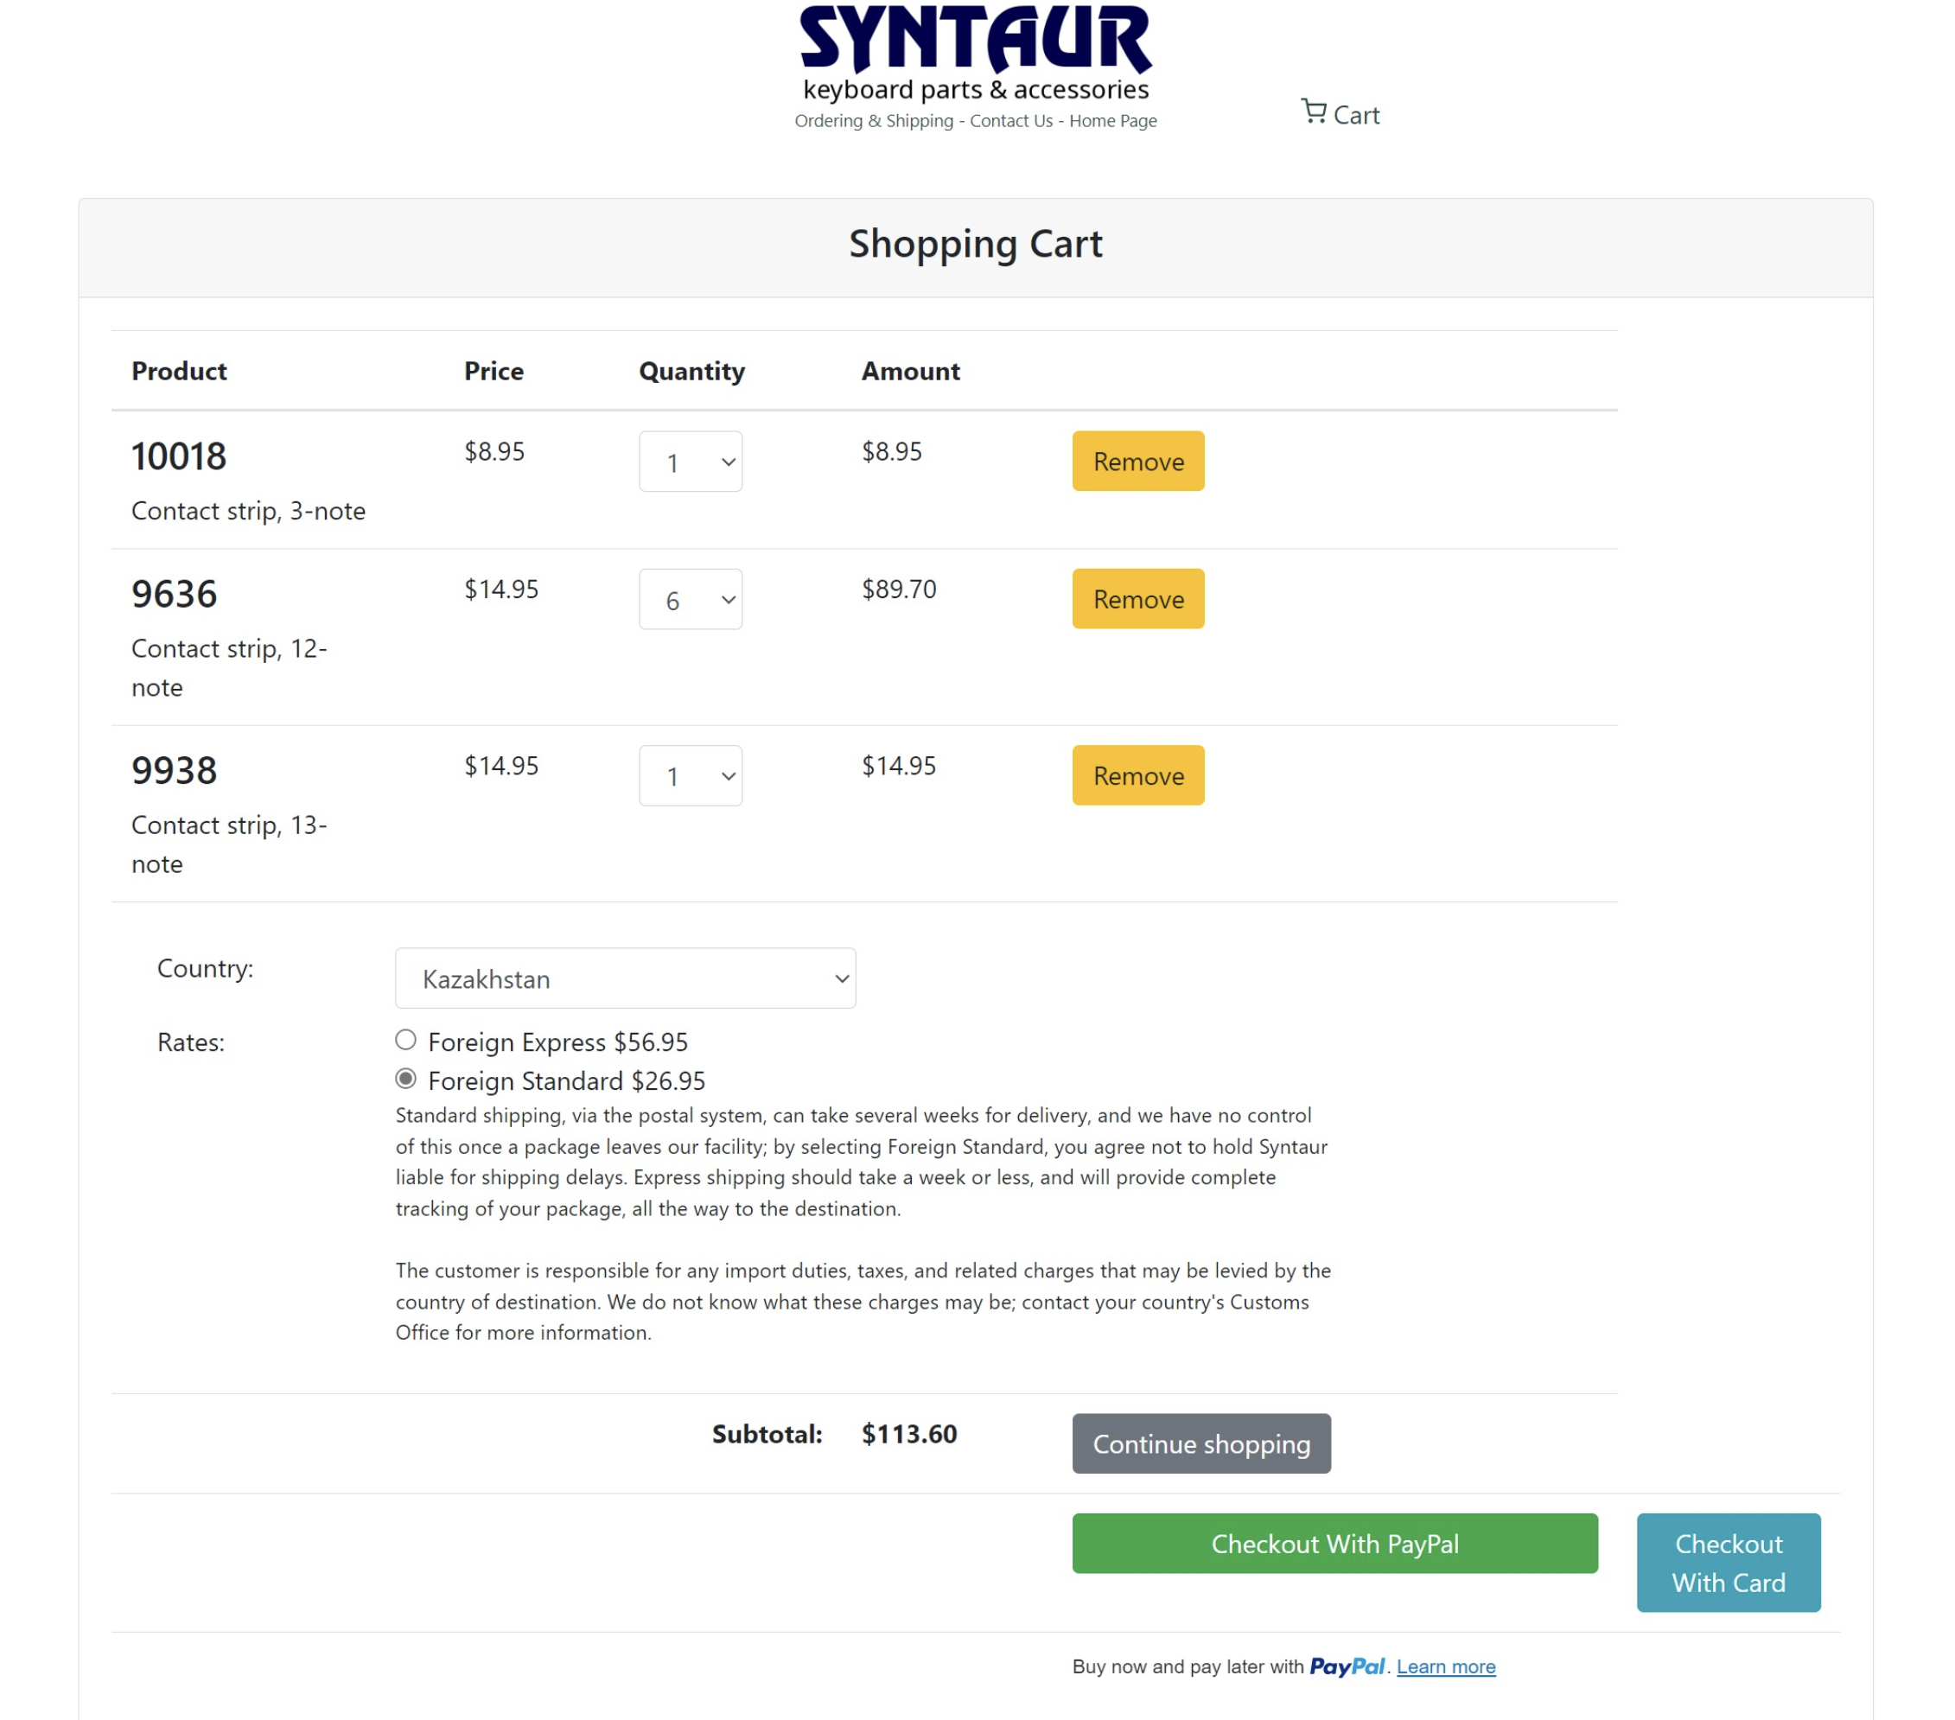Expand the Country dropdown showing Kazakhstan
The image size is (1955, 1720).
[x=625, y=978]
